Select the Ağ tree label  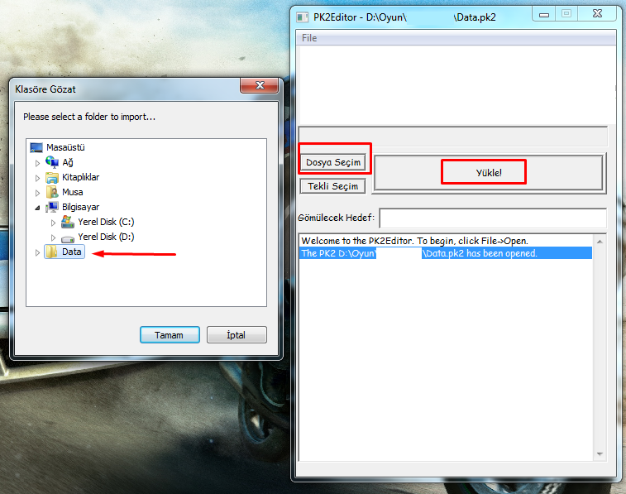point(68,162)
